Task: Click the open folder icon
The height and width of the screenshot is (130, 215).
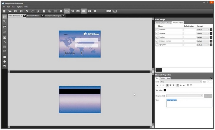Action: (10, 11)
